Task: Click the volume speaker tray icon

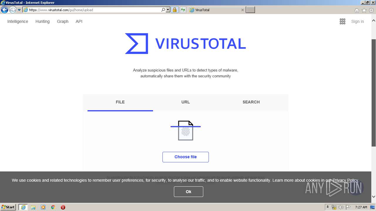Action: (x=341, y=207)
